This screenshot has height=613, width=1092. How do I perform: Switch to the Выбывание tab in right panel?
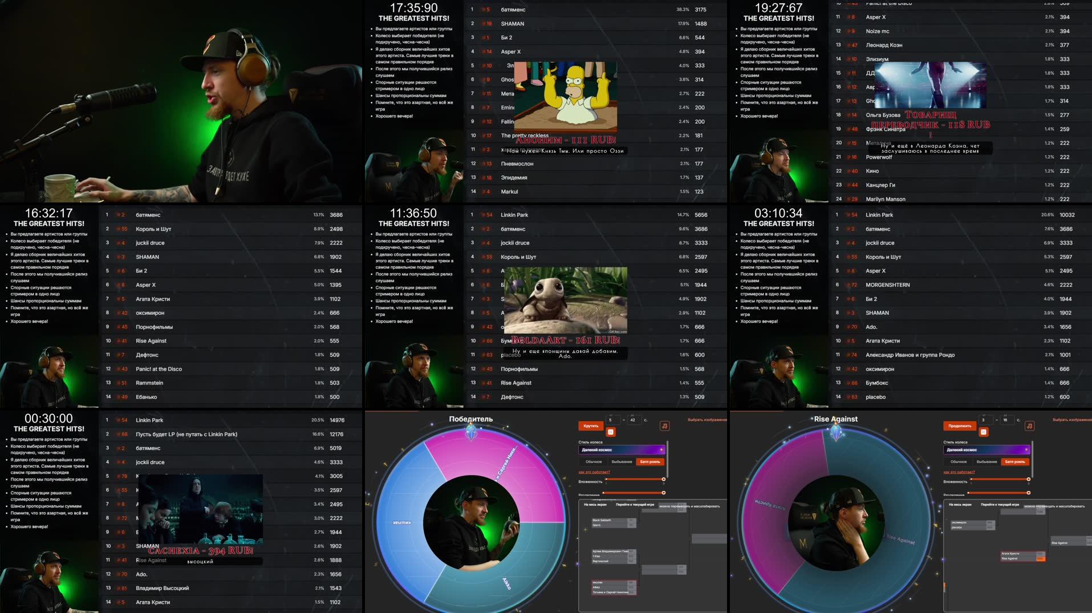[x=987, y=462]
